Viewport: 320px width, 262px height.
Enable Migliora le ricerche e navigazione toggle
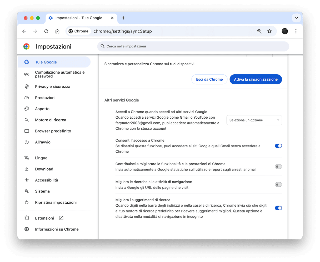(x=278, y=185)
